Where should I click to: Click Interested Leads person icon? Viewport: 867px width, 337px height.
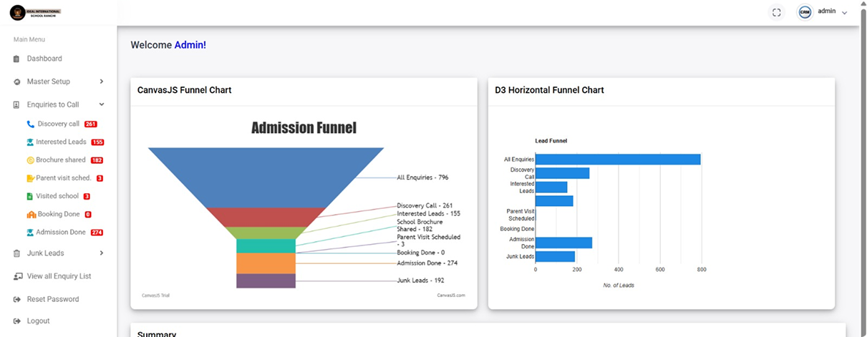(30, 142)
